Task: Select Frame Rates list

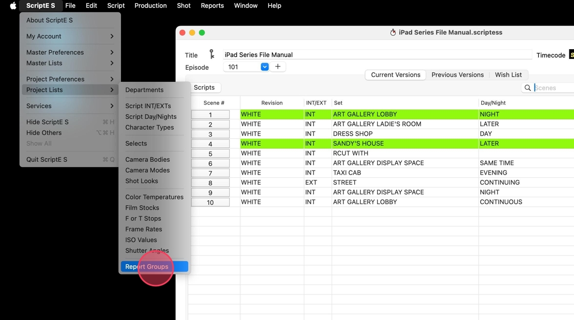Action: [154, 229]
